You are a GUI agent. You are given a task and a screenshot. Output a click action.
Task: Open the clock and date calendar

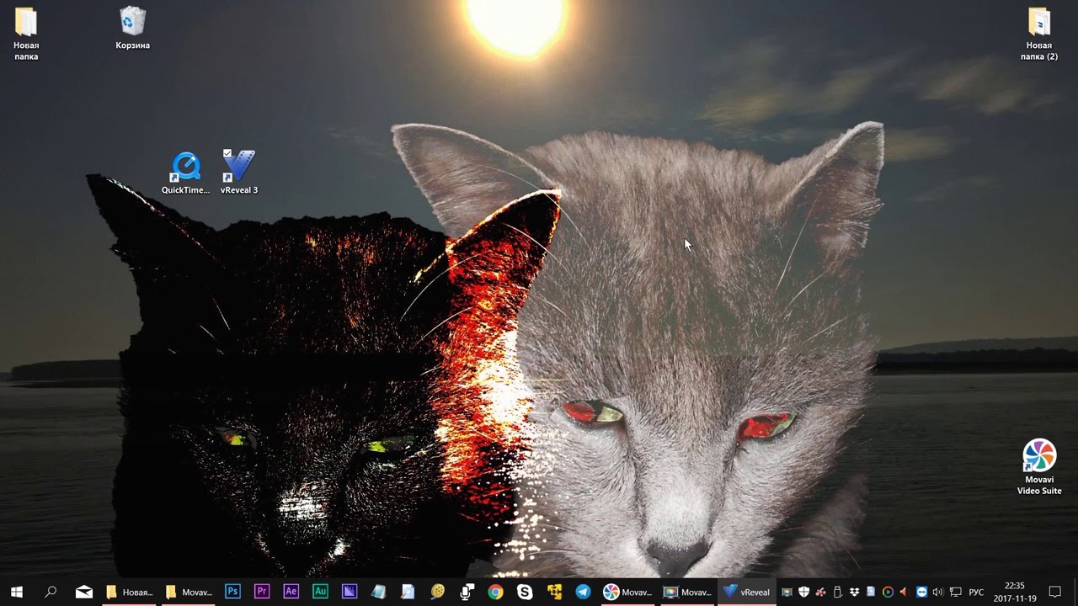point(1014,592)
